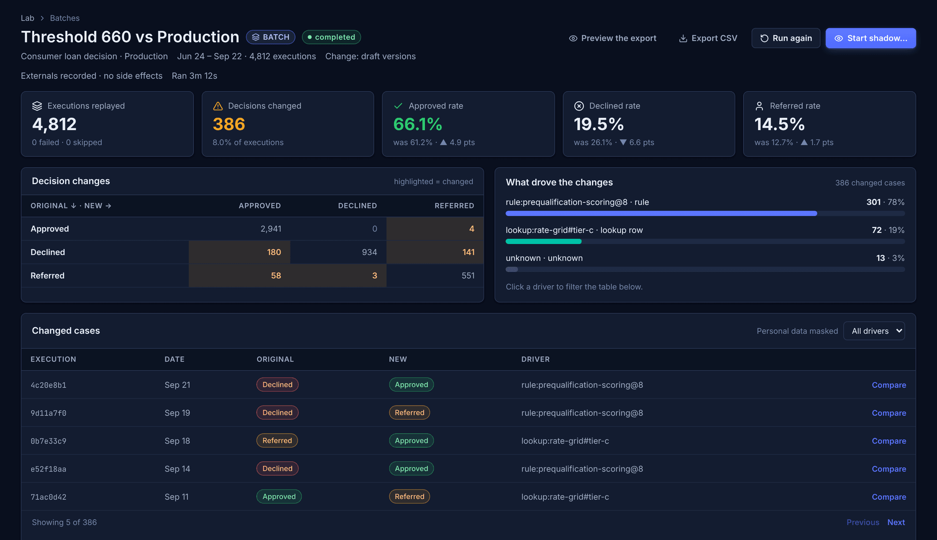Click the Approved badge in row 71ac0d42
Image resolution: width=937 pixels, height=540 pixels.
pos(279,496)
